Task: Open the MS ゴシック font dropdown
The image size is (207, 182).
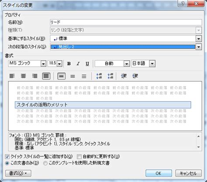Action: 43,64
